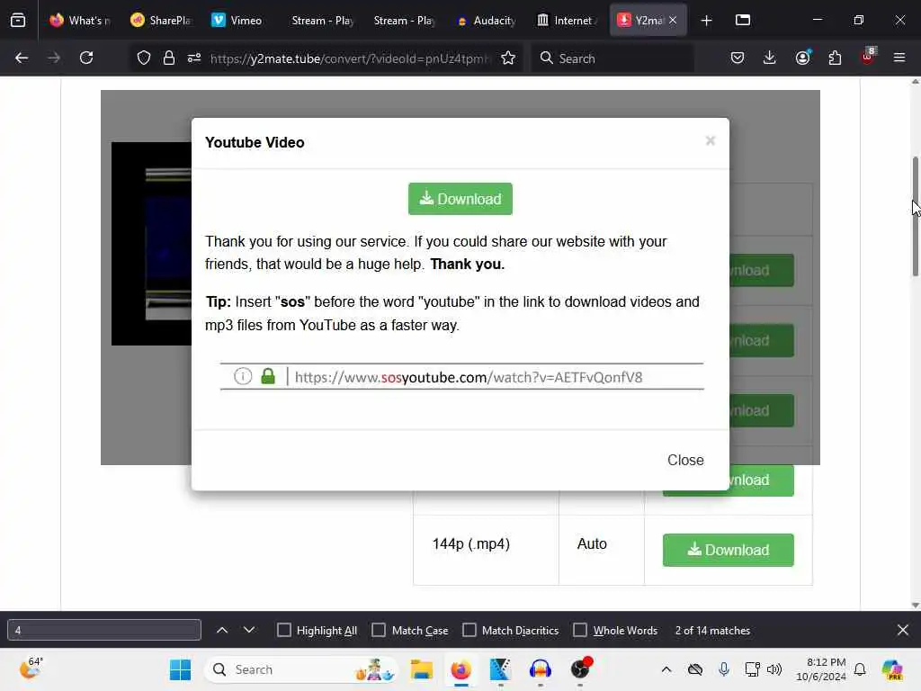921x691 pixels.
Task: Switch to Internet Archive tab
Action: click(x=567, y=21)
